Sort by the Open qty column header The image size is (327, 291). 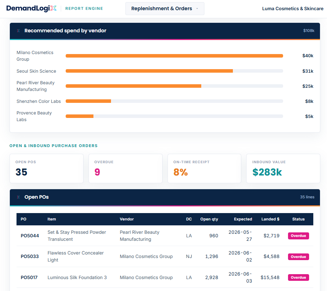pos(209,219)
